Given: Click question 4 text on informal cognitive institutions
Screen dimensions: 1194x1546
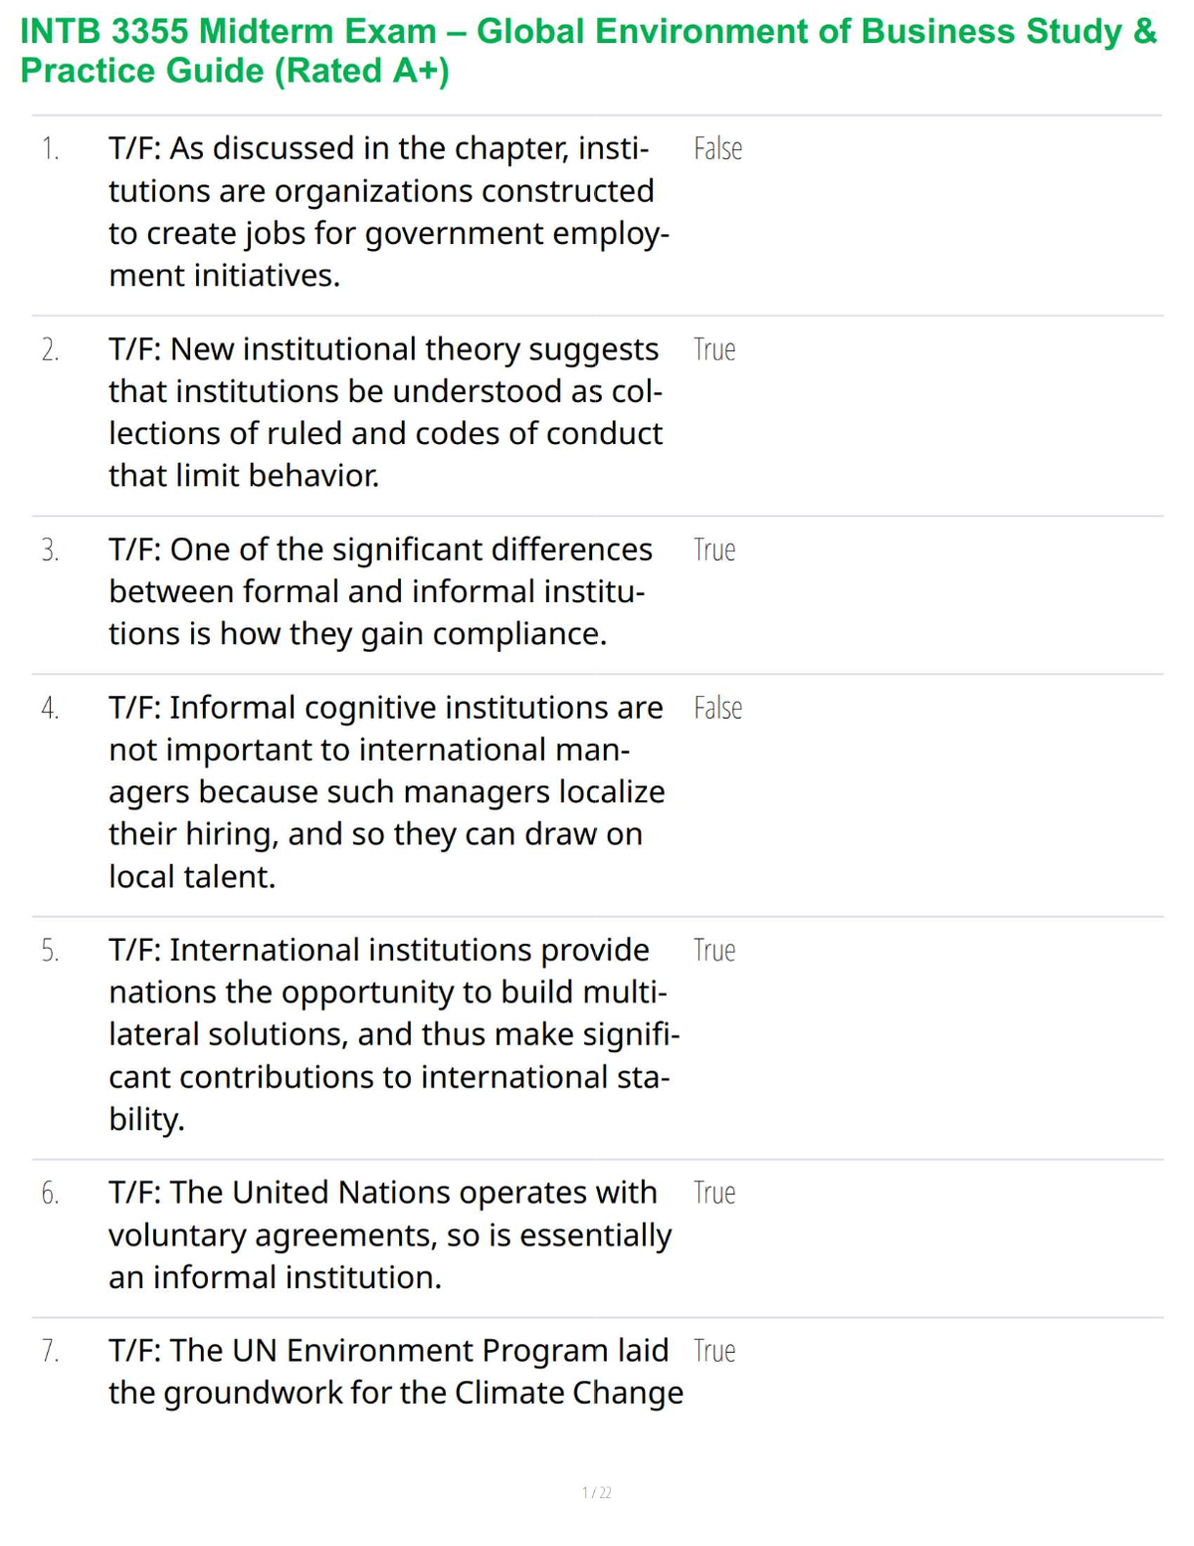Looking at the screenshot, I should [x=387, y=792].
